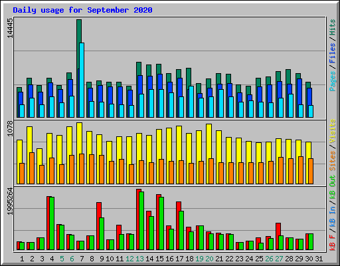Click the 'Visits' legend label
This screenshot has width=340, height=266.
(333, 131)
